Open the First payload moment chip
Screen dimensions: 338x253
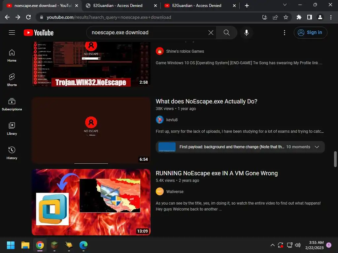click(x=240, y=147)
